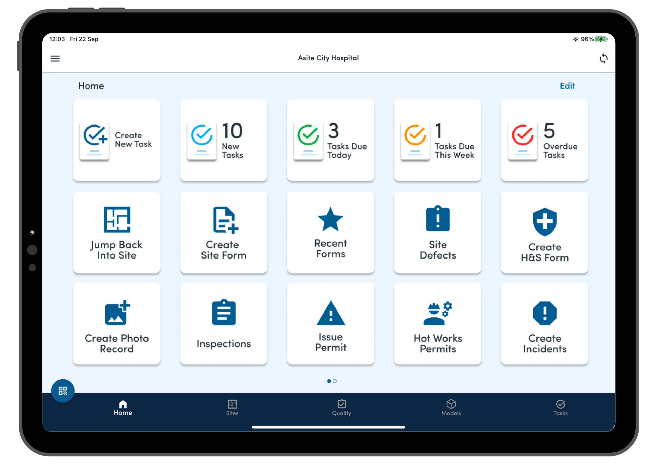Select Inspections clipboard icon
Screen dimensions: 656x464
[x=224, y=314]
